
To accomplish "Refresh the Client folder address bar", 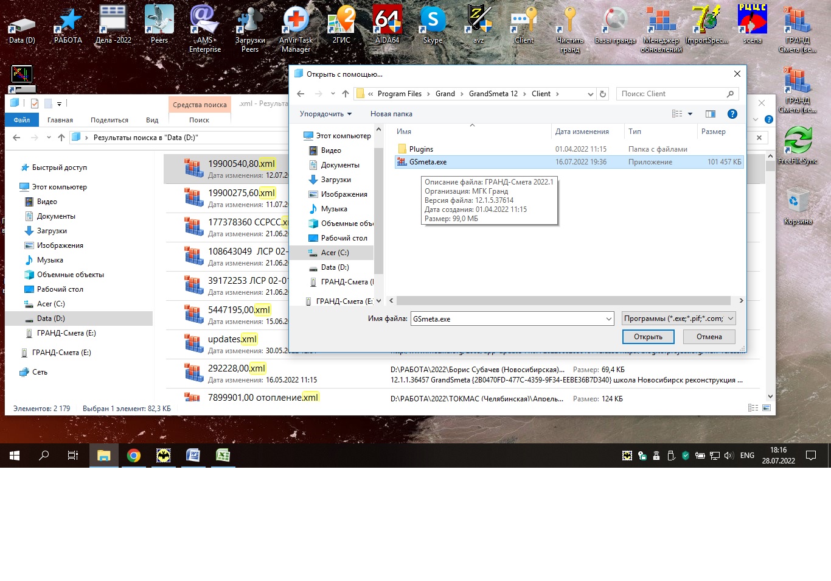I will point(603,94).
